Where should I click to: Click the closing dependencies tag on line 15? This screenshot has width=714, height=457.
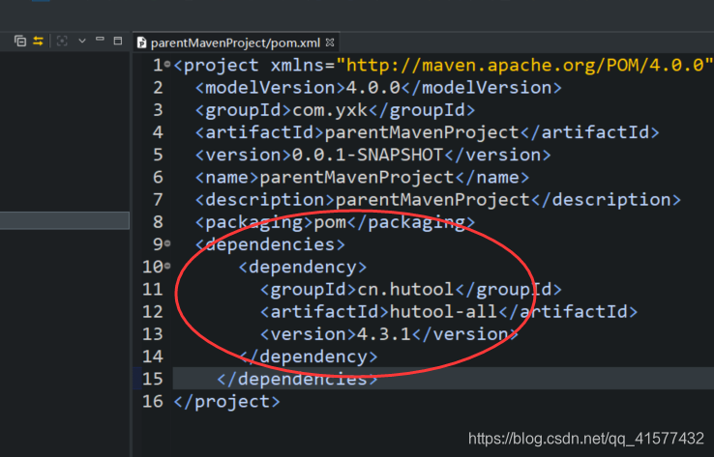pos(297,379)
